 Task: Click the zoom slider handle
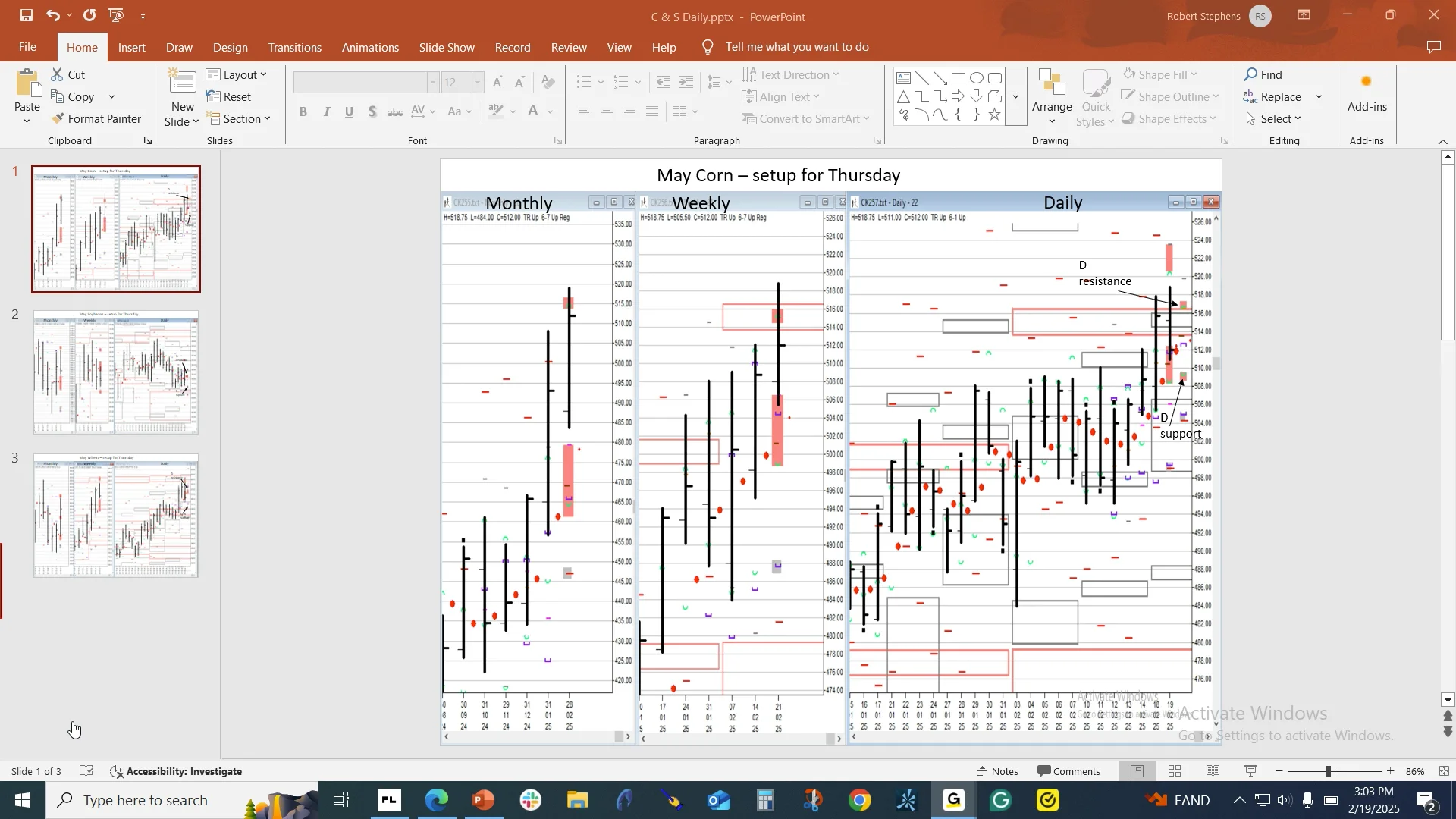point(1329,771)
